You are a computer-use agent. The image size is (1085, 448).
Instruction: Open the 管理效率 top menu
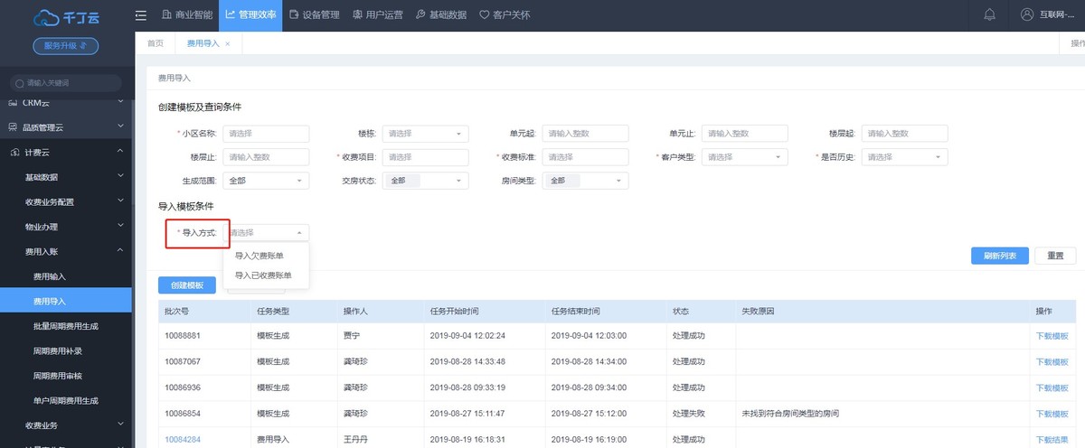pos(252,14)
